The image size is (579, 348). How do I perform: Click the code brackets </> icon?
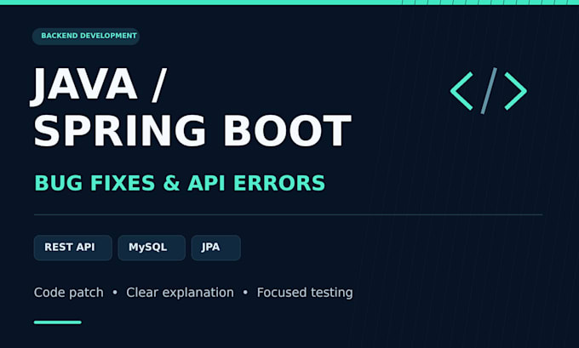(488, 91)
